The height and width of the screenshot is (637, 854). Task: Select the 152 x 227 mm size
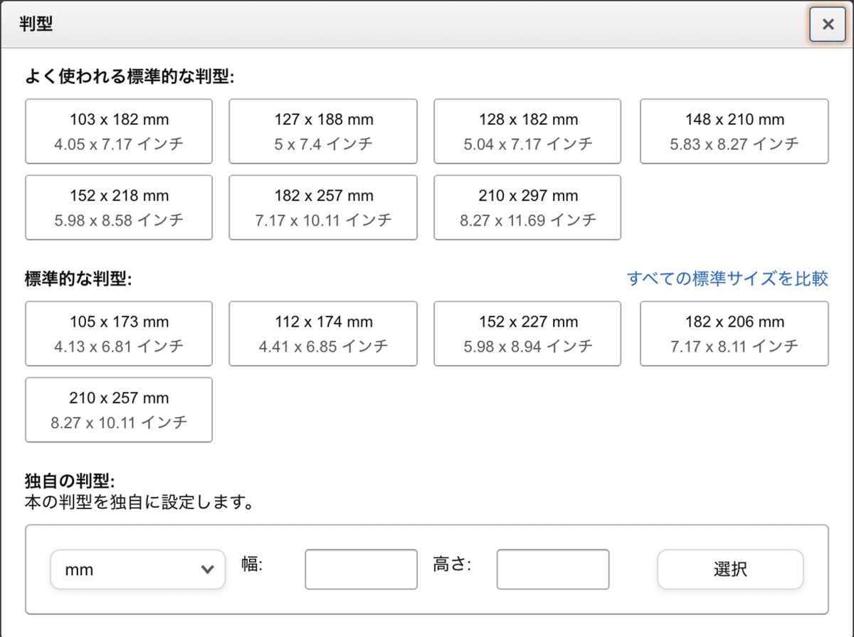click(x=527, y=333)
